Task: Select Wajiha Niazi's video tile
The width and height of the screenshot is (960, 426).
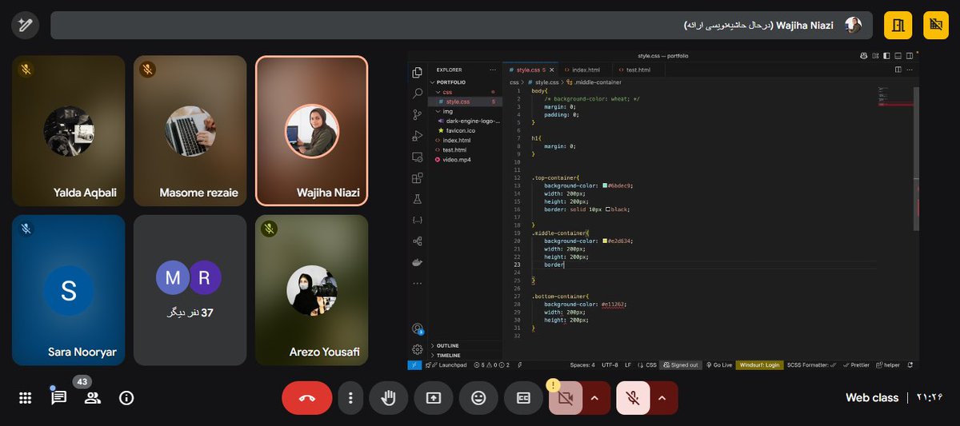Action: coord(312,131)
